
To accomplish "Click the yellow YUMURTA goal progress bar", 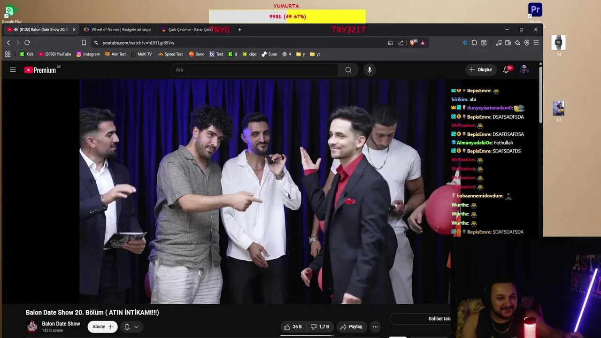I will [287, 16].
